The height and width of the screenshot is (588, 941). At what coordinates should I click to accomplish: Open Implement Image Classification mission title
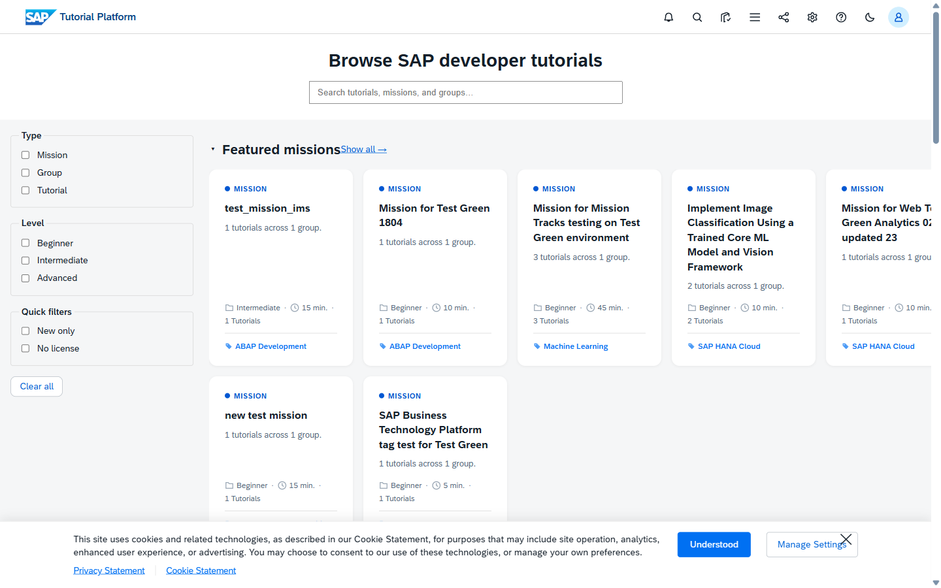point(740,238)
